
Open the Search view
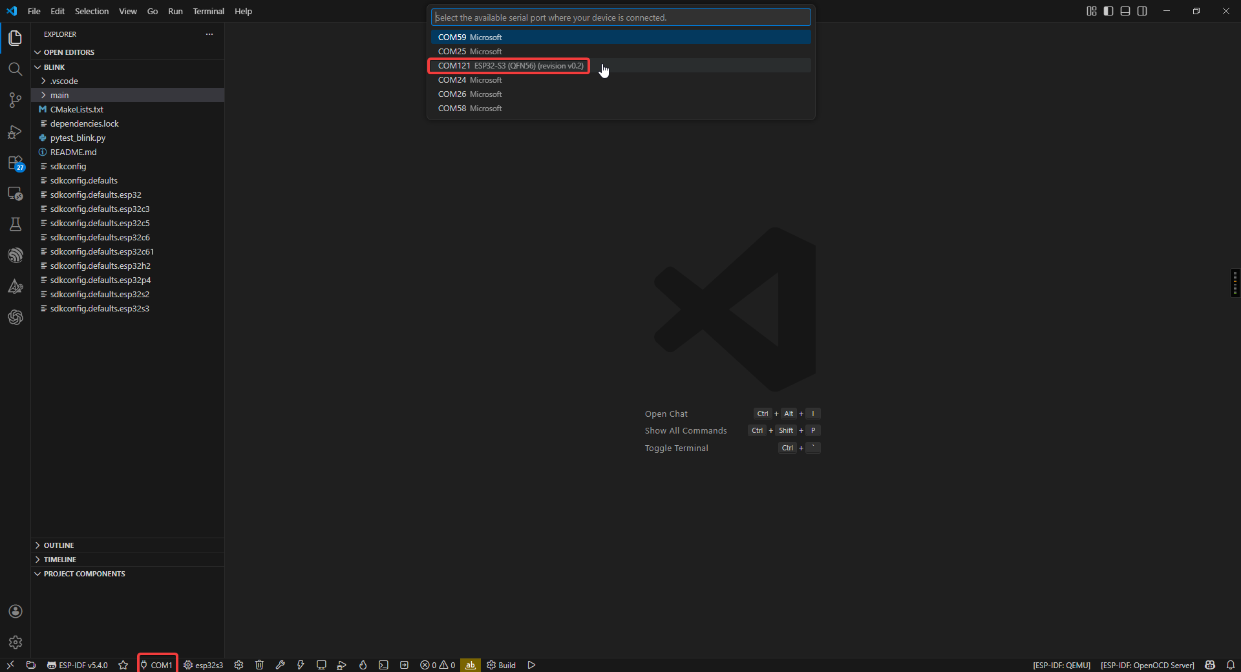[x=16, y=69]
